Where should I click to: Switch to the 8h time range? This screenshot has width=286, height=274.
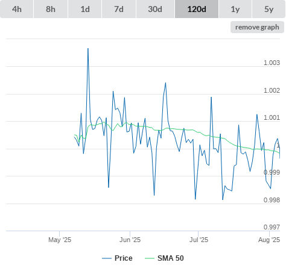coord(51,9)
